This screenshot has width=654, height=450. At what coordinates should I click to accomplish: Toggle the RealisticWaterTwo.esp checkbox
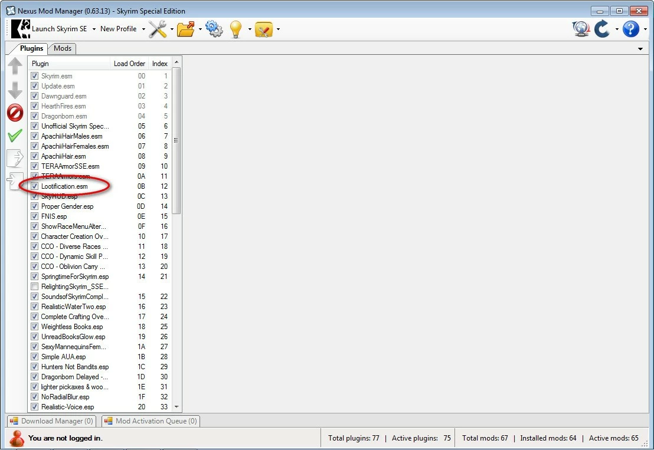click(35, 307)
